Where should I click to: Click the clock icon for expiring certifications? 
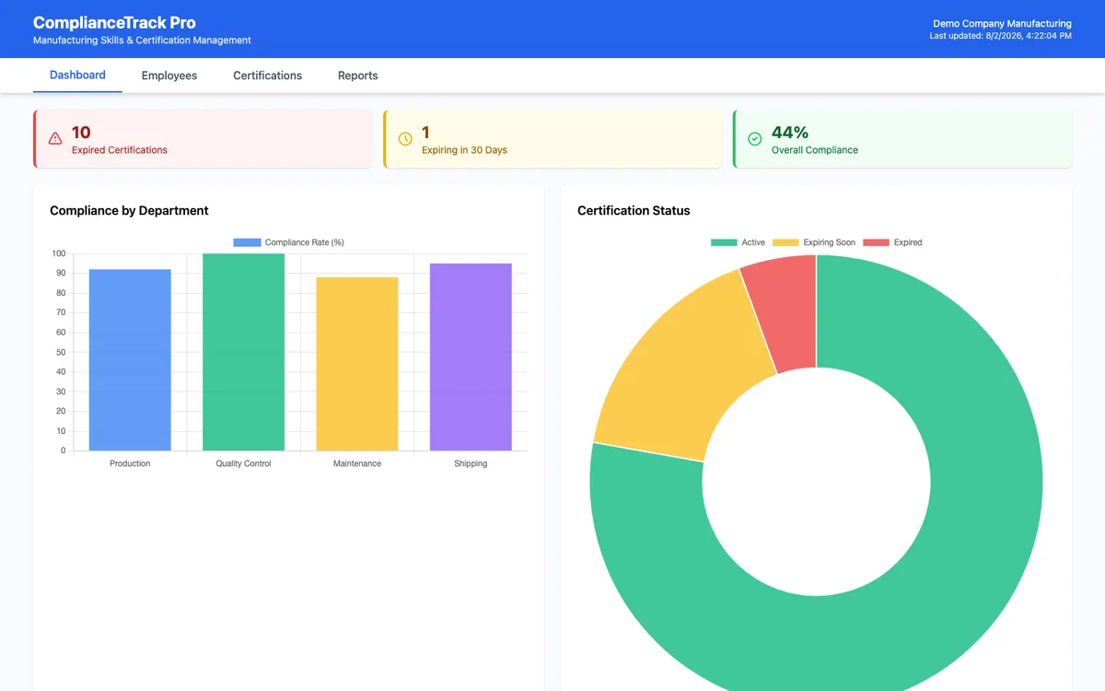tap(405, 139)
